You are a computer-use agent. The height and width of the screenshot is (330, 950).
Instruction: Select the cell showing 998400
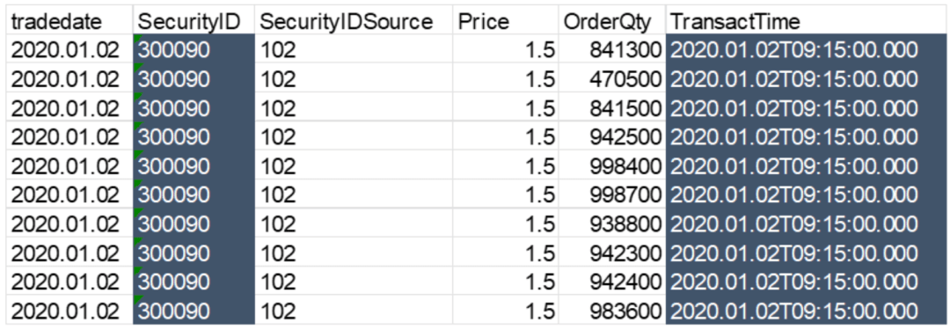point(612,166)
